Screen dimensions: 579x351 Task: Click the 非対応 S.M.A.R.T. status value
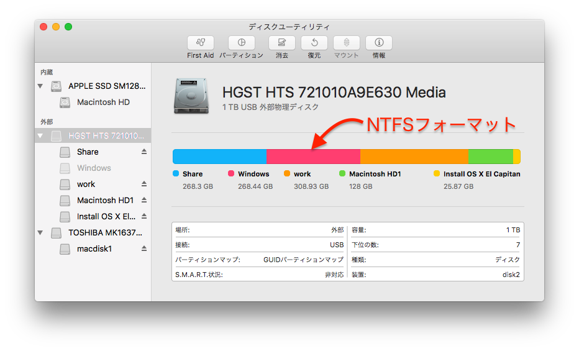point(334,275)
